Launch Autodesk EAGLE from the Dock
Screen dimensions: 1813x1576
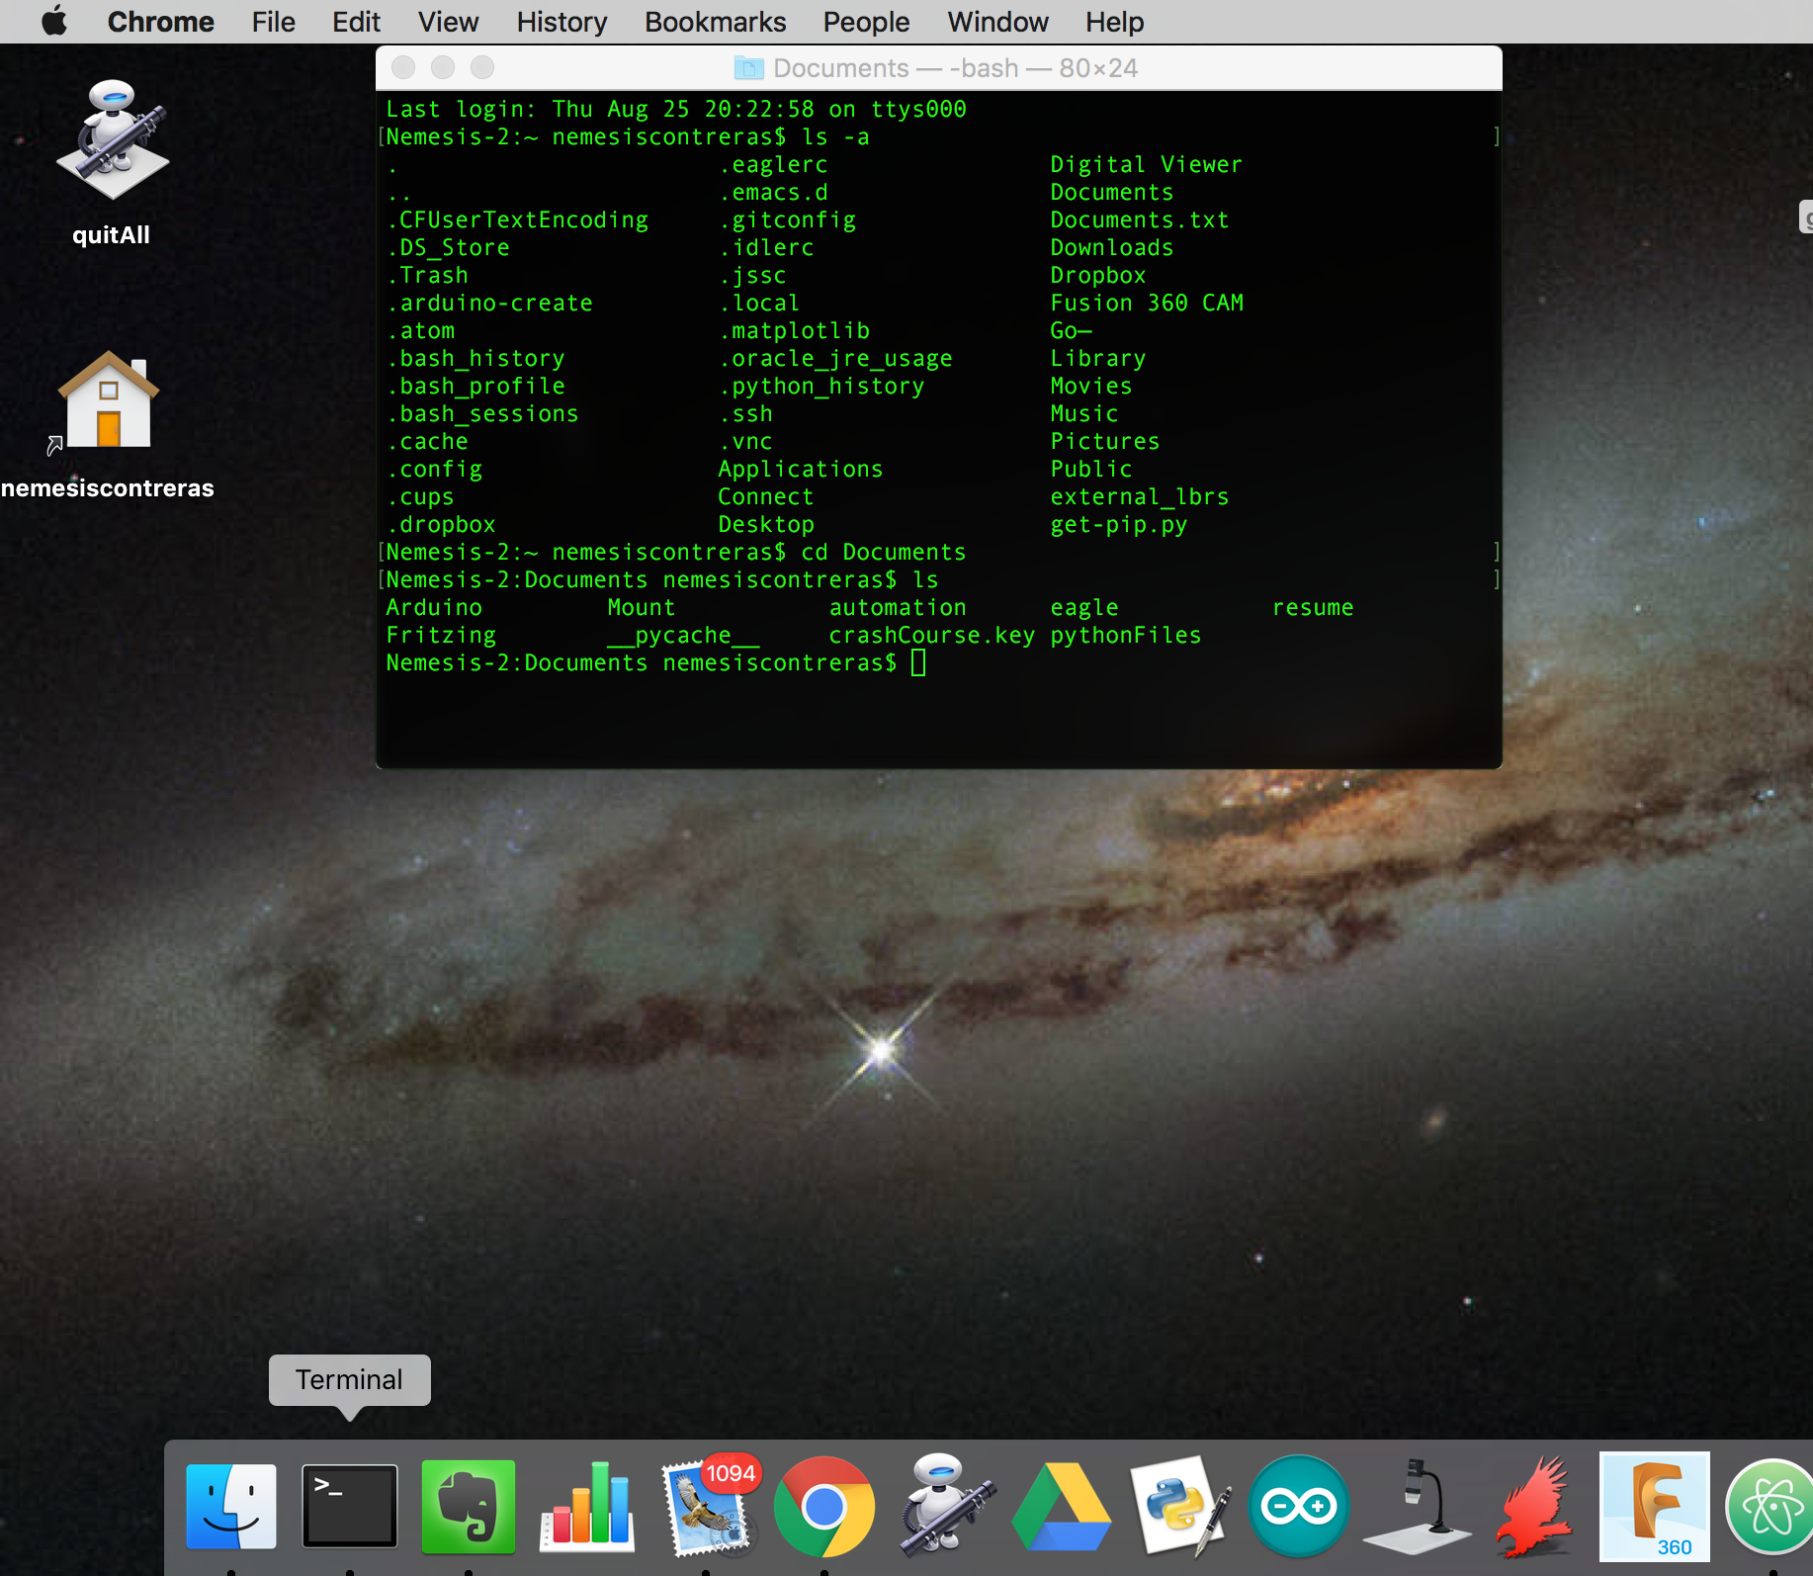pos(1536,1506)
